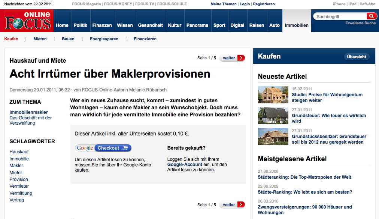Open the Erweiterte Suche link

pos(360,23)
